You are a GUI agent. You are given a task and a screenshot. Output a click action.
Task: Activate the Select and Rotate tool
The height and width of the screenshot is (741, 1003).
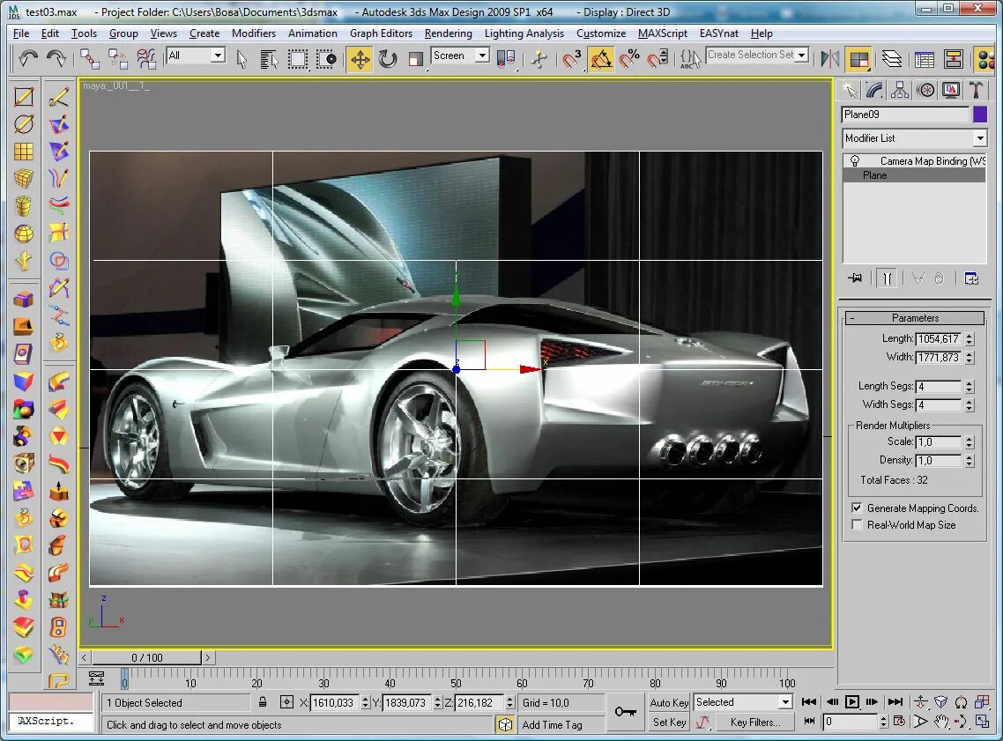[x=388, y=59]
